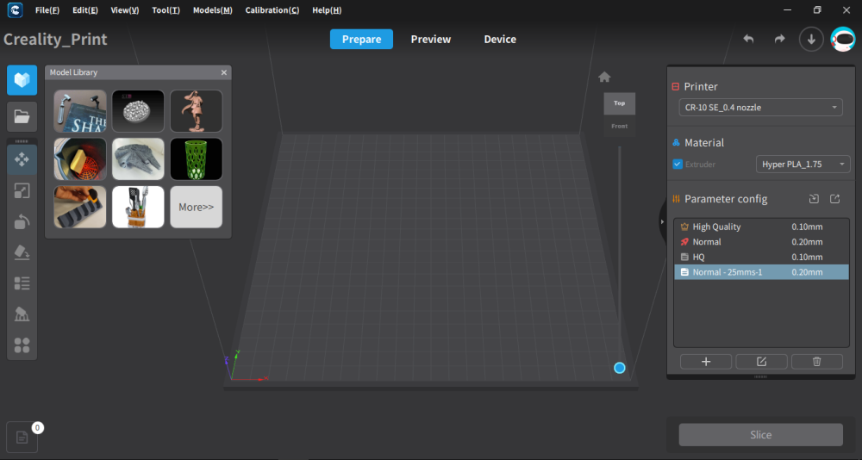The width and height of the screenshot is (862, 460).
Task: Open the Model Library cube icon
Action: tap(22, 80)
